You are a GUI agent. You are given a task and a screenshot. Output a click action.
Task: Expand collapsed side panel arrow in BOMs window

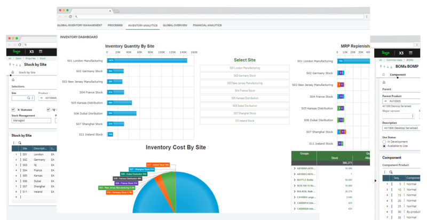(x=375, y=180)
